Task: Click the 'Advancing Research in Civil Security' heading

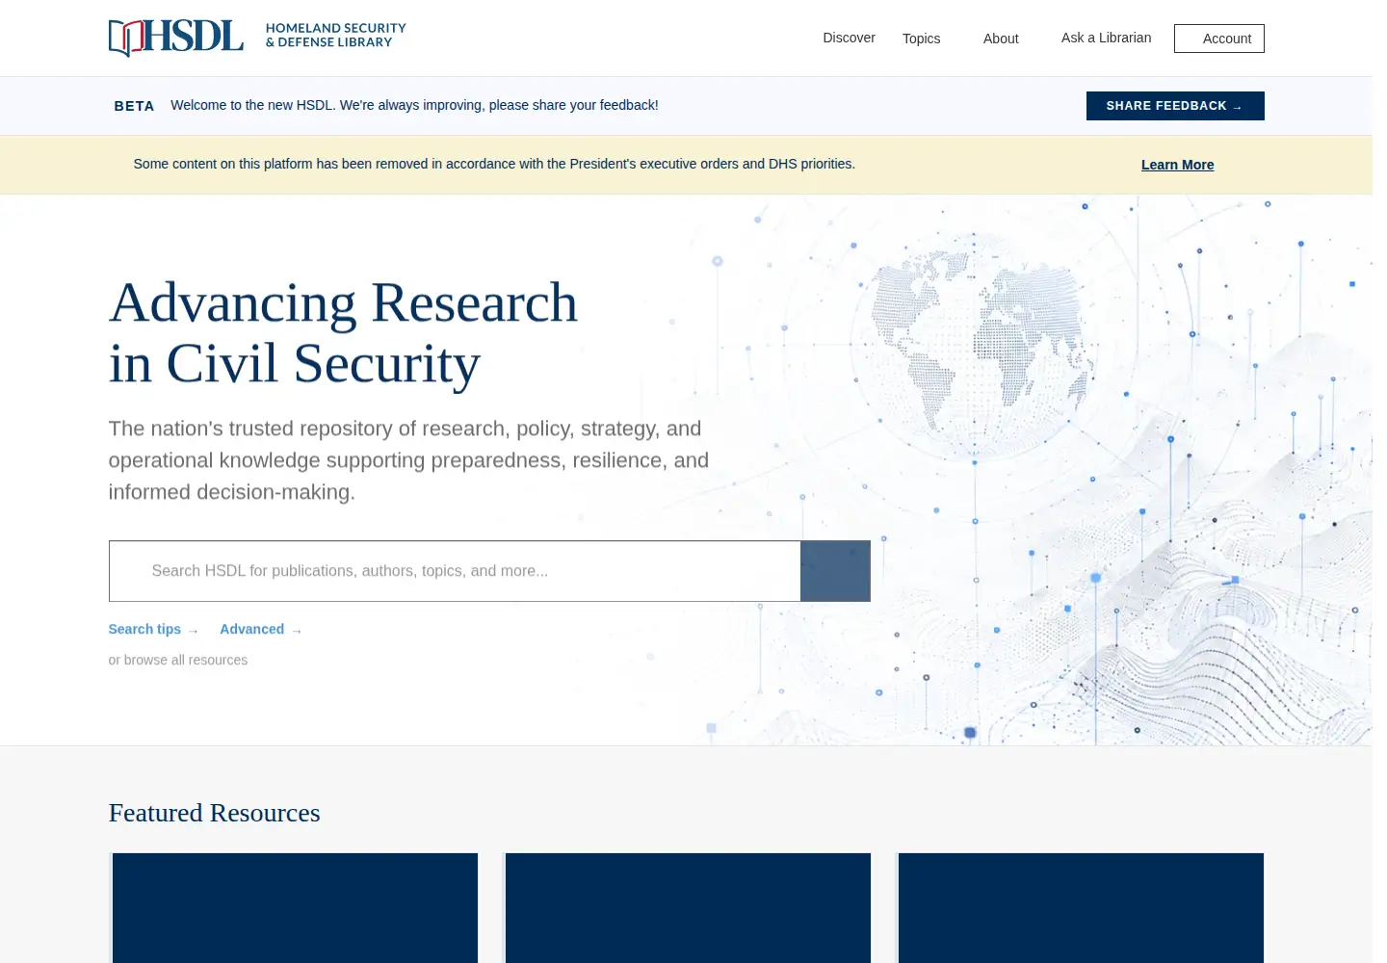Action: [x=343, y=333]
